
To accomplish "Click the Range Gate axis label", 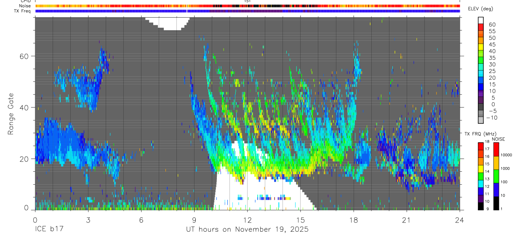I will 11,114.
